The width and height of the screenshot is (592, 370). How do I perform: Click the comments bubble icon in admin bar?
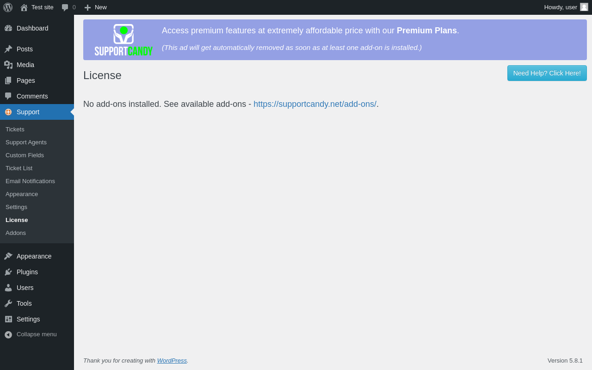65,7
